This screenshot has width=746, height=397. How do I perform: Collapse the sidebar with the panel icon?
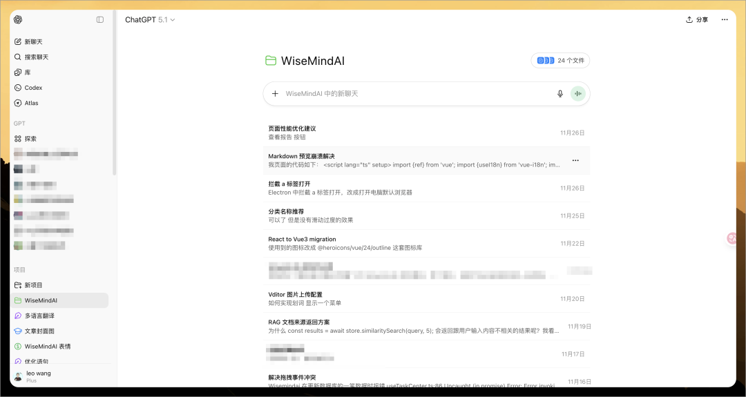[x=100, y=19]
